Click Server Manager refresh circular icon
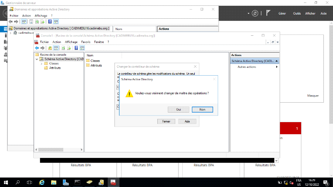The image size is (333, 187). (255, 13)
